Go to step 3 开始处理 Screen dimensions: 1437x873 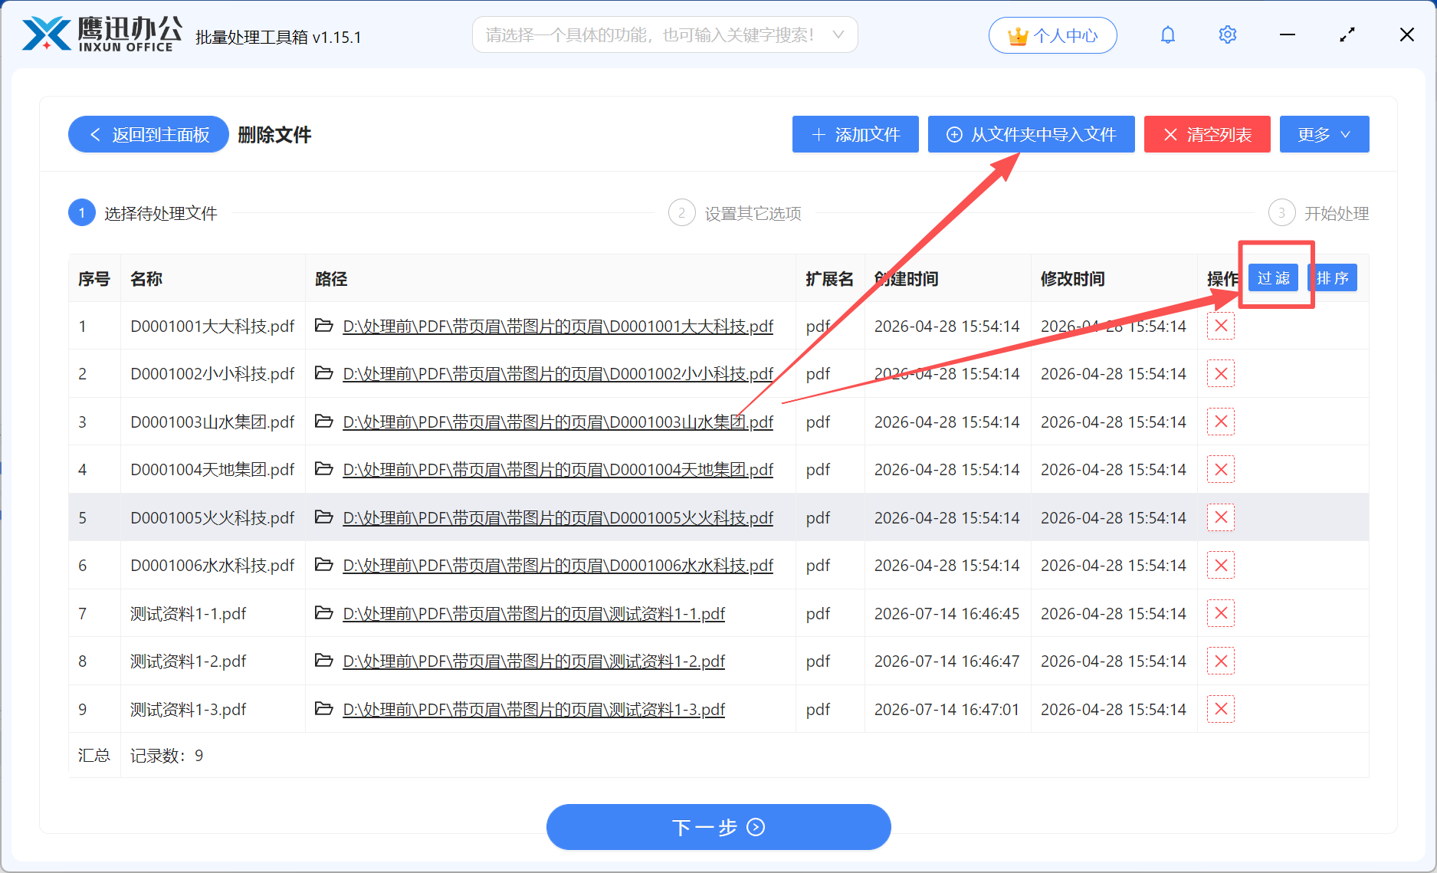tap(1318, 213)
